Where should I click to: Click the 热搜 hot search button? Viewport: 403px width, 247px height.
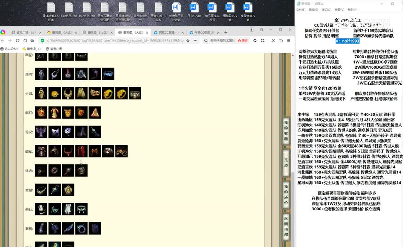(243, 40)
